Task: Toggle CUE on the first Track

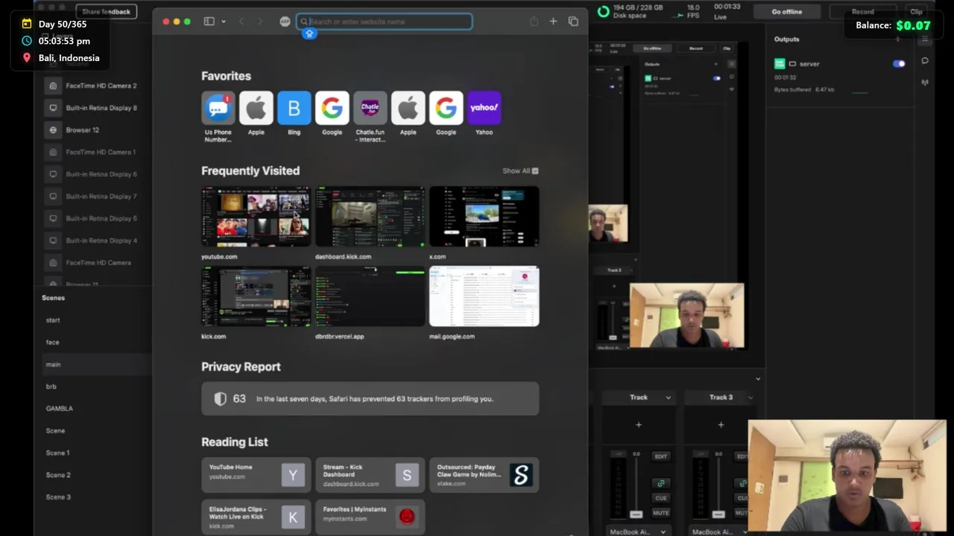Action: 660,498
